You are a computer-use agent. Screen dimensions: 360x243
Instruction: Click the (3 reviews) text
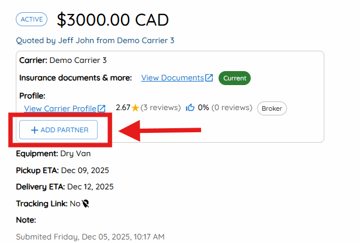pyautogui.click(x=161, y=107)
